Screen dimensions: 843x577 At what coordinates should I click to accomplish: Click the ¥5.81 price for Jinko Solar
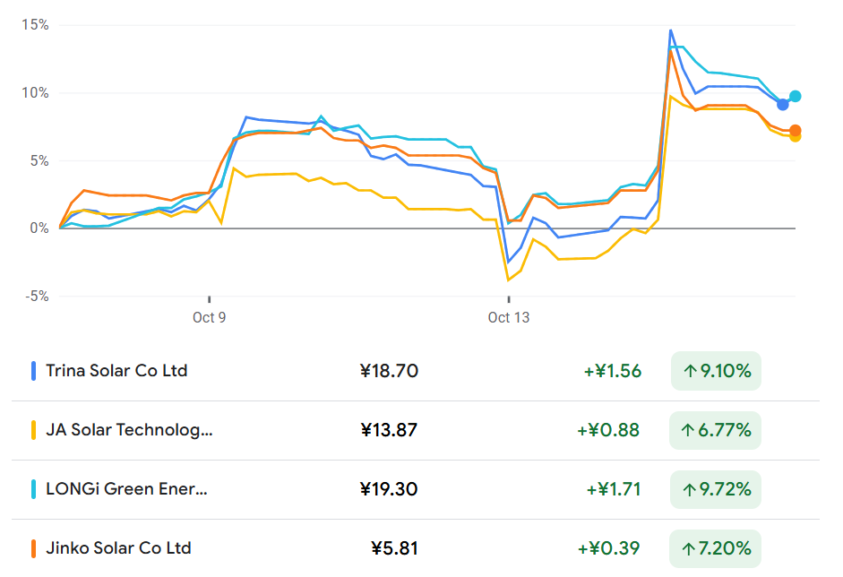[x=394, y=548]
